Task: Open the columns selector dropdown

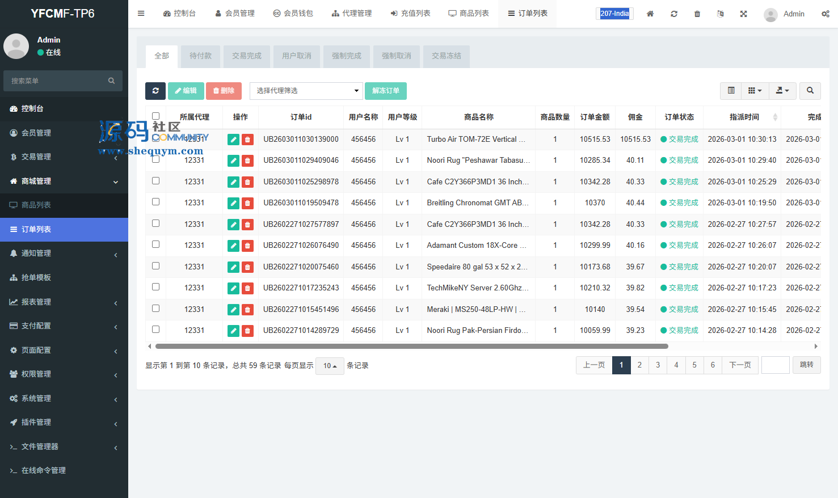Action: (755, 91)
